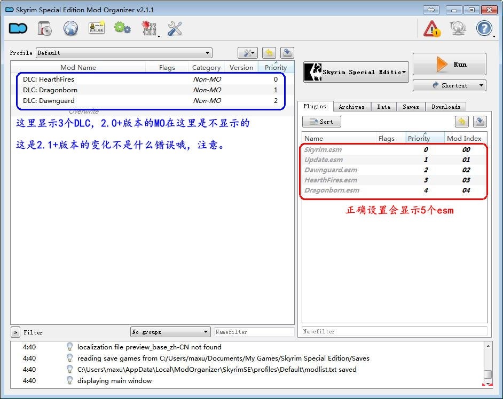Click log entry 'modlist.txt saved'

point(217,369)
